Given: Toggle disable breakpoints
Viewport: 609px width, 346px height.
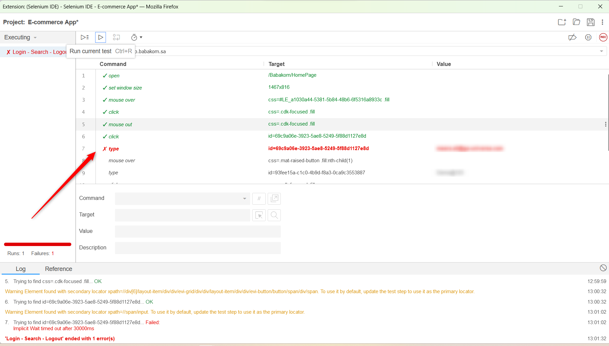Looking at the screenshot, I should pos(573,37).
